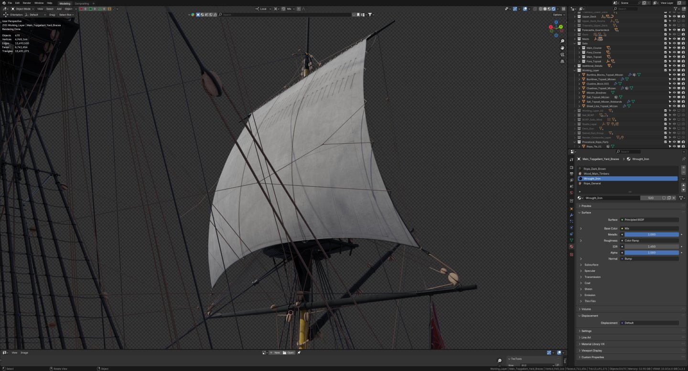Screen dimensions: 688x371
Task: Click Principled BSDF surface shader button
Action: click(649, 220)
